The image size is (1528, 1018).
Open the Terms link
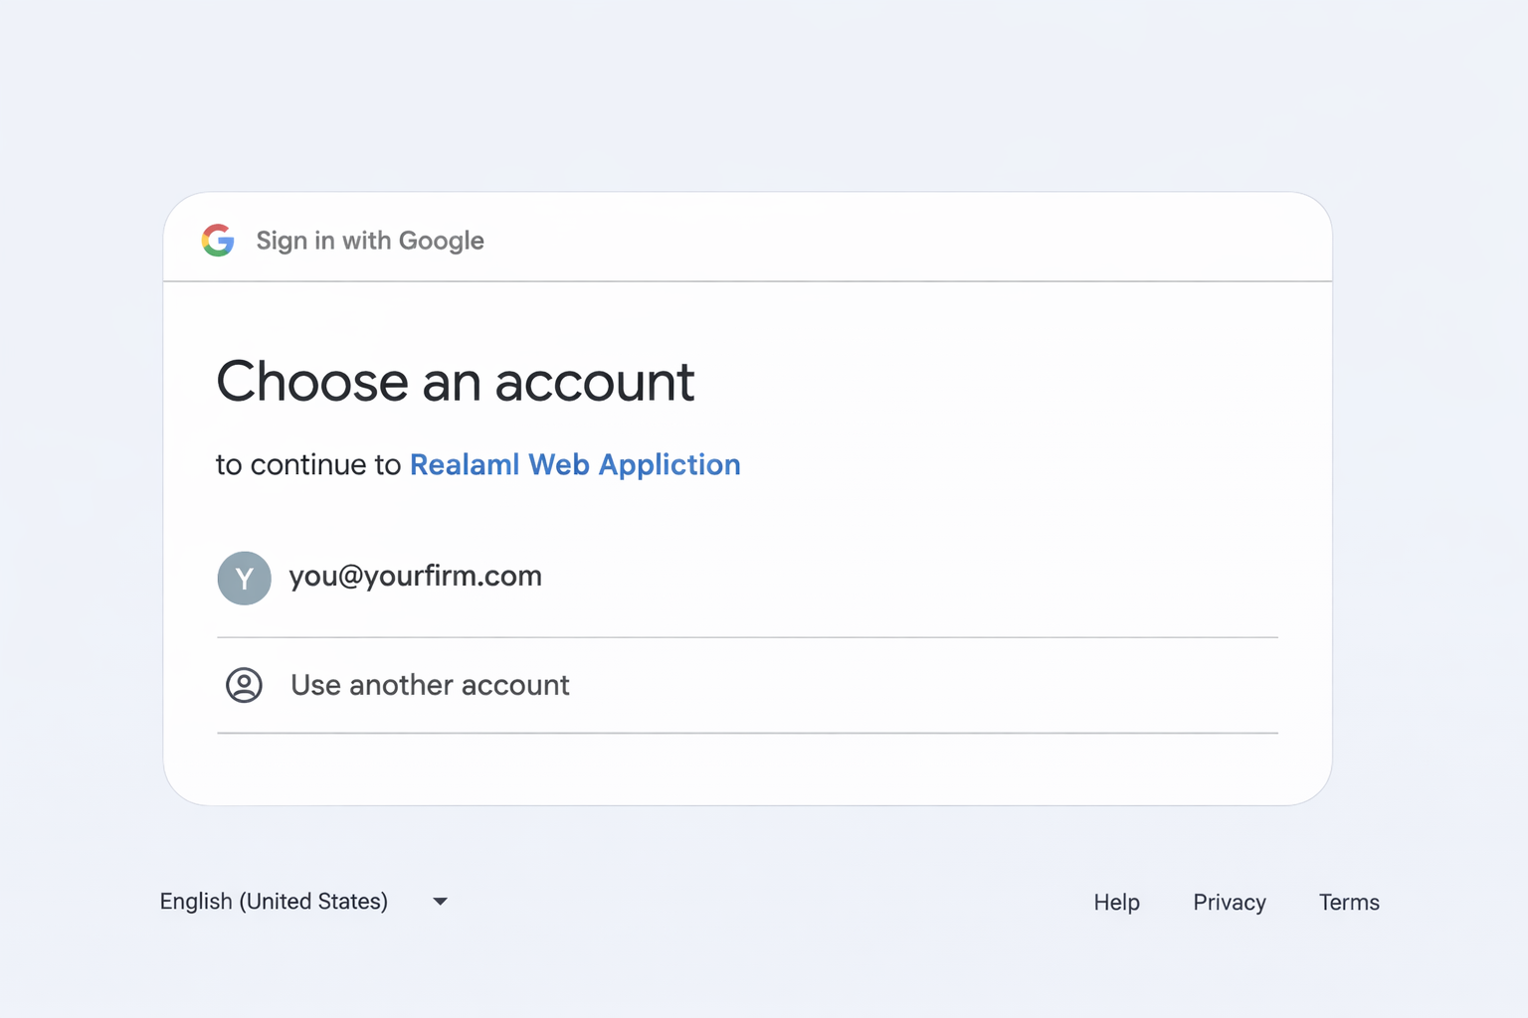pos(1348,903)
